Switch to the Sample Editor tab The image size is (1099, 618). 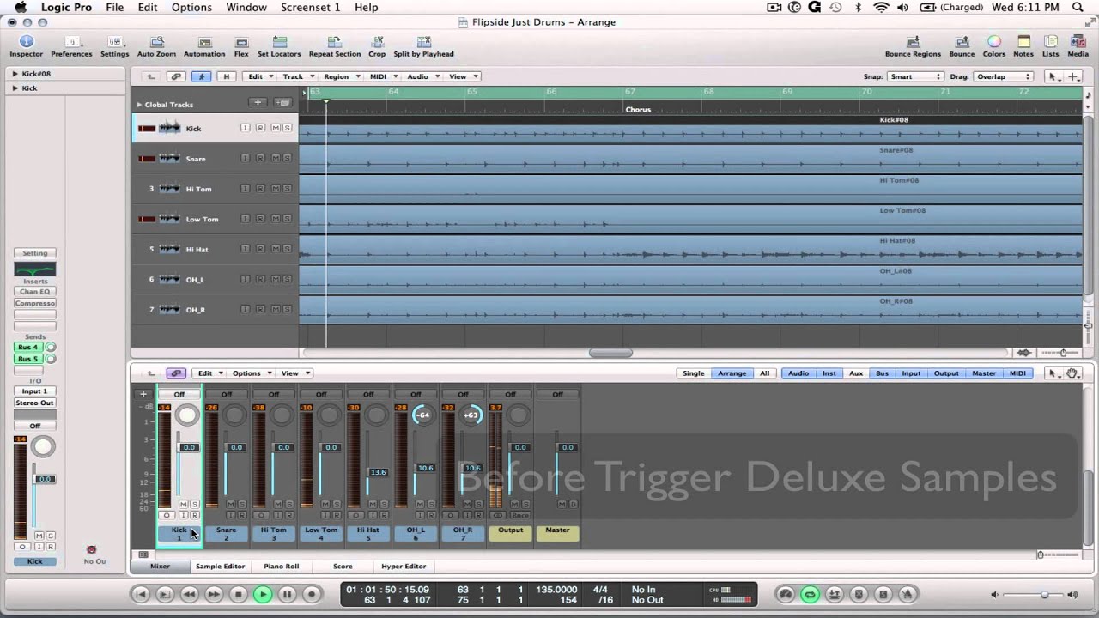tap(220, 566)
